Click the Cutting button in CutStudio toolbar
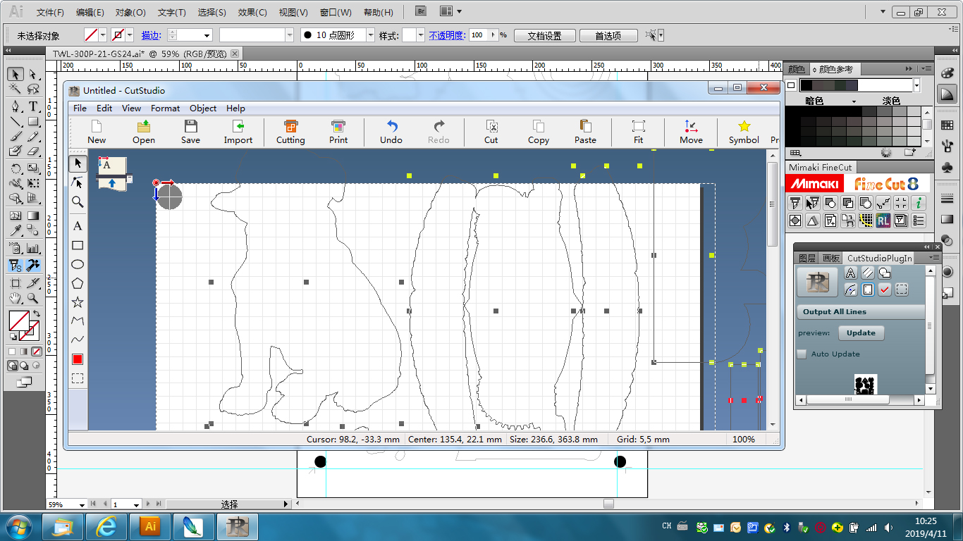The width and height of the screenshot is (963, 541). coord(290,131)
